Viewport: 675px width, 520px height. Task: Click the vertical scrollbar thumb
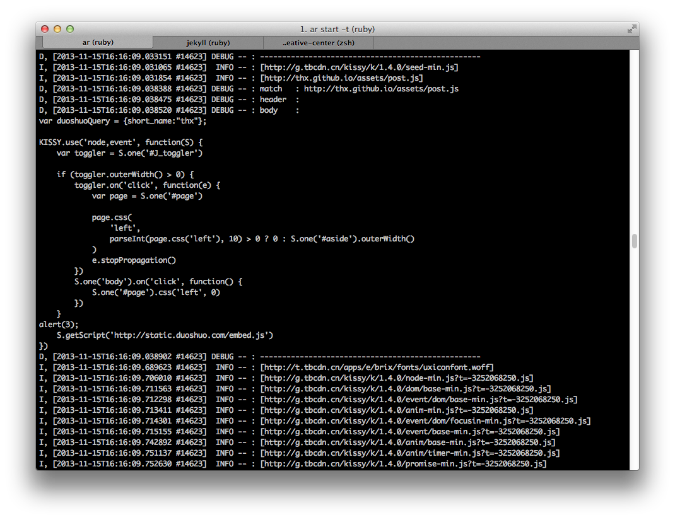(634, 241)
